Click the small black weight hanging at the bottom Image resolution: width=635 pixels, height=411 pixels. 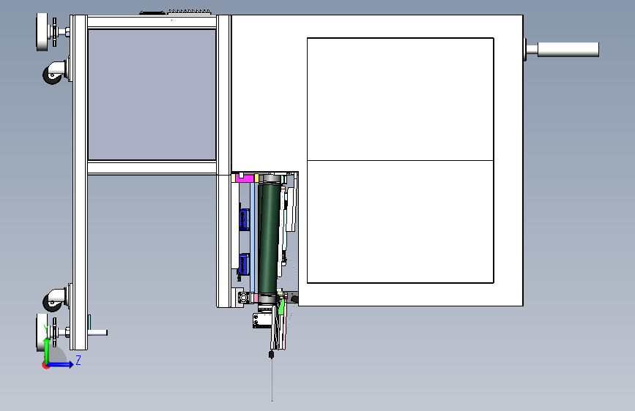(271, 355)
